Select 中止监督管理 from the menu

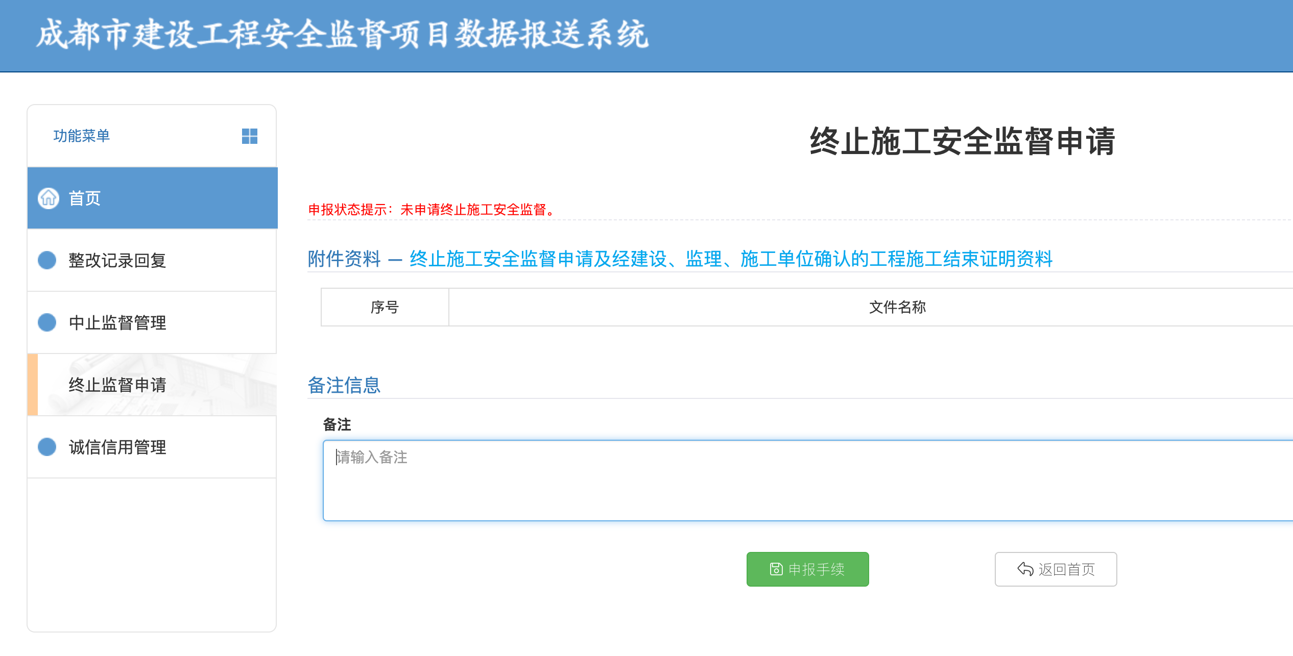point(117,322)
